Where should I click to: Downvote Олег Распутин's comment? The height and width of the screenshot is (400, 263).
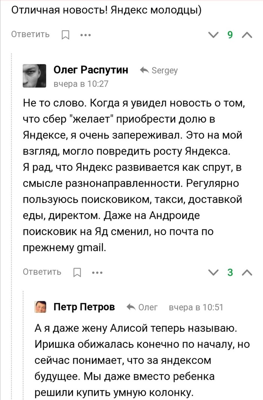tap(213, 272)
